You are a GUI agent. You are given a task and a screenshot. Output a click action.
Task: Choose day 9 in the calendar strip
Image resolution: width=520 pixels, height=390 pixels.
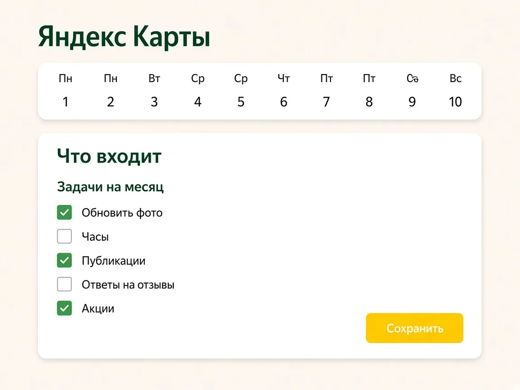(412, 91)
